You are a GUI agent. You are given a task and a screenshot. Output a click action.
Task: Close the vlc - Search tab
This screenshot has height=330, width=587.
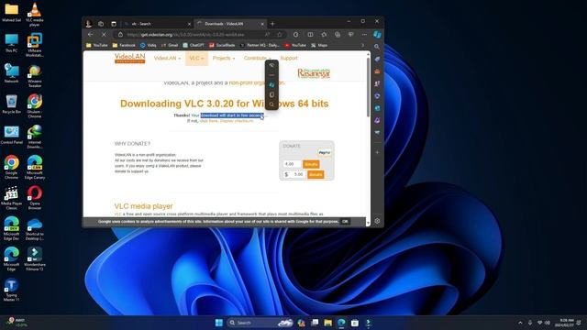click(189, 24)
